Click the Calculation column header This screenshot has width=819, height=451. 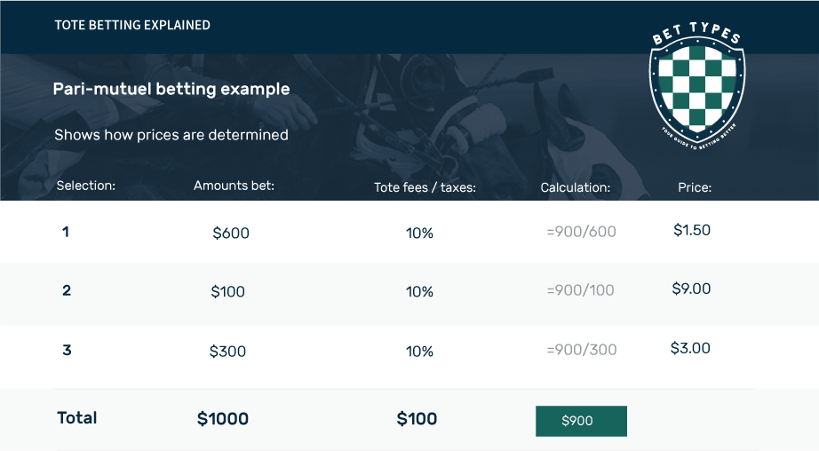pyautogui.click(x=575, y=187)
